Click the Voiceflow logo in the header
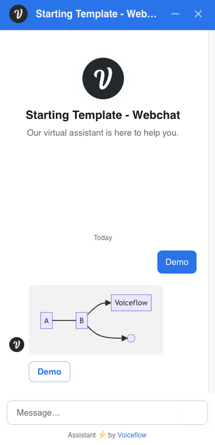Image resolution: width=215 pixels, height=445 pixels. tap(18, 14)
